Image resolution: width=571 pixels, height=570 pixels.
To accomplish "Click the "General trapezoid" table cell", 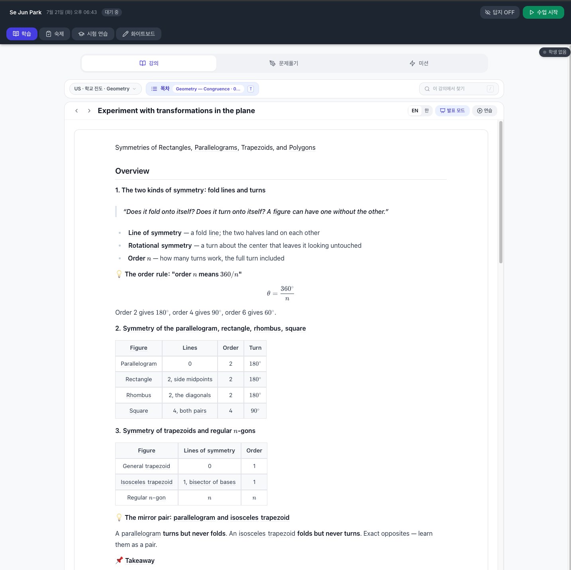I will [147, 466].
